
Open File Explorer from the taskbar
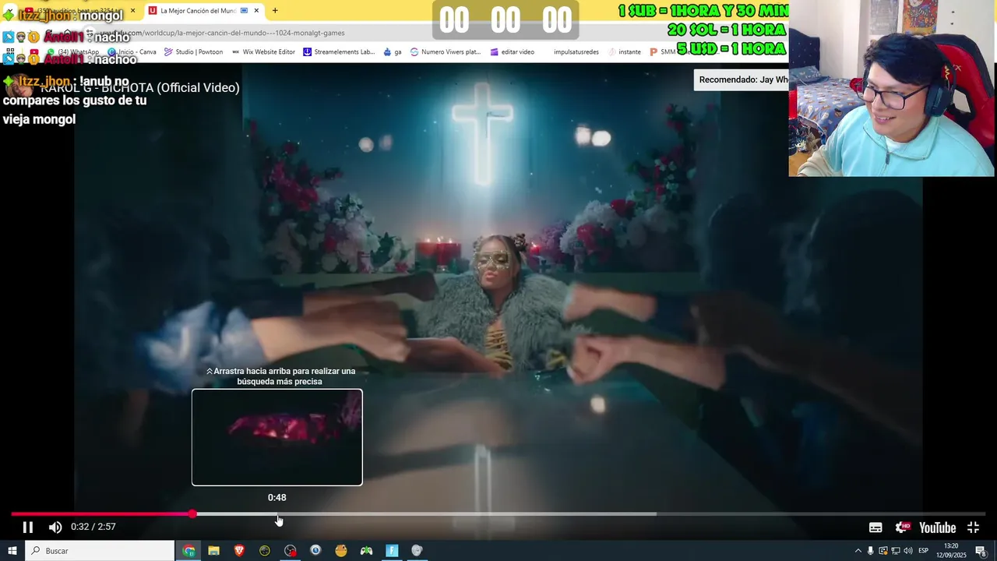point(213,551)
